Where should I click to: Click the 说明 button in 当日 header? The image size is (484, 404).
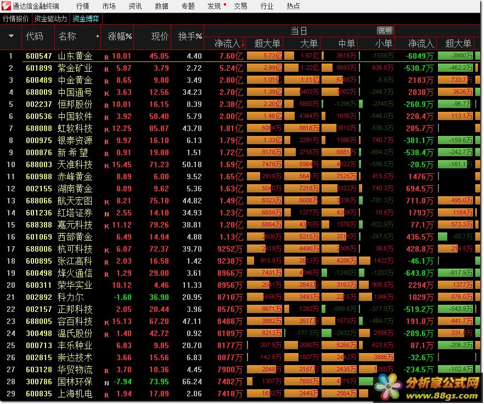385,31
